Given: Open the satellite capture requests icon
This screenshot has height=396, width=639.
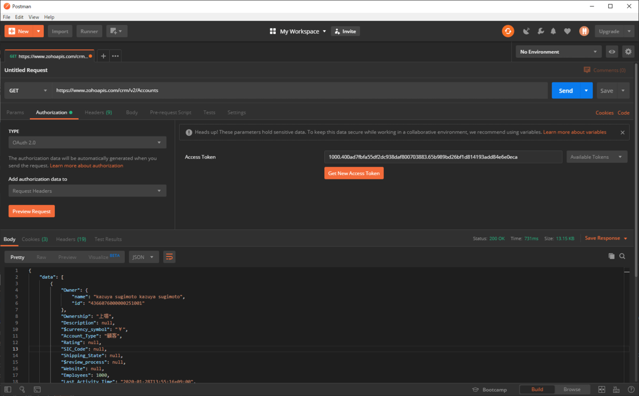Looking at the screenshot, I should coord(527,31).
